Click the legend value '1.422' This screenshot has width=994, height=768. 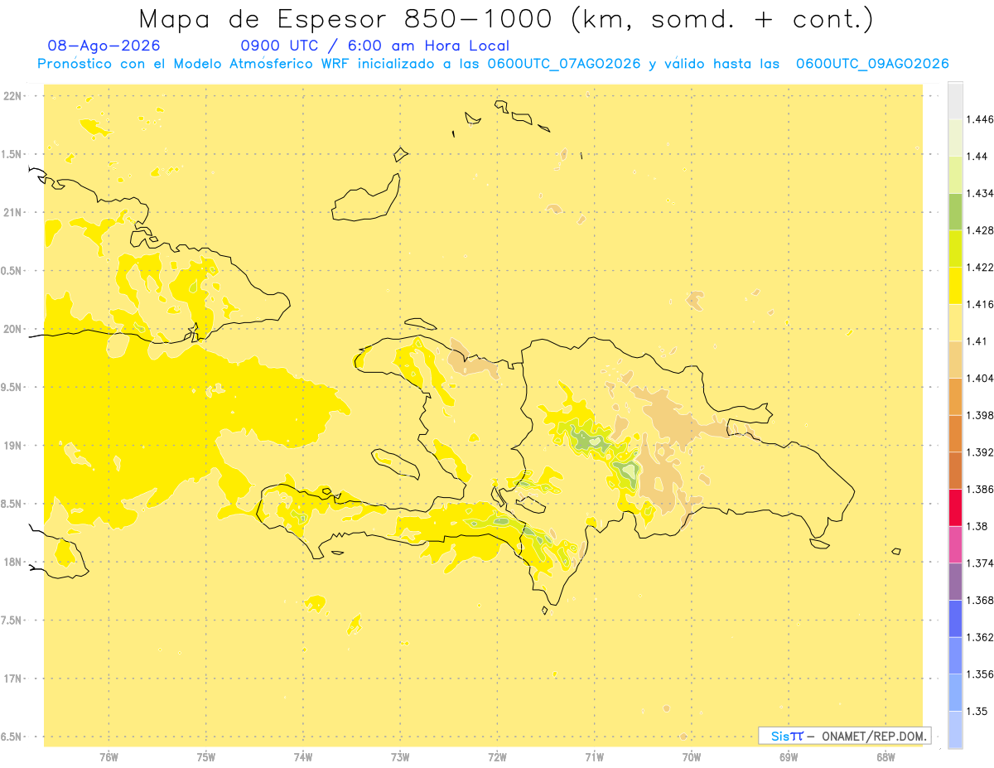tap(981, 268)
